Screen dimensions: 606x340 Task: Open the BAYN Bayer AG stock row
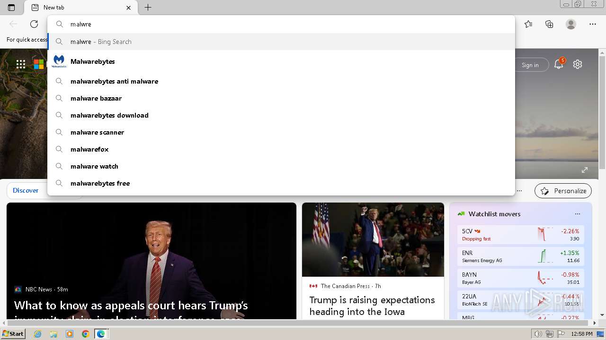(521, 278)
